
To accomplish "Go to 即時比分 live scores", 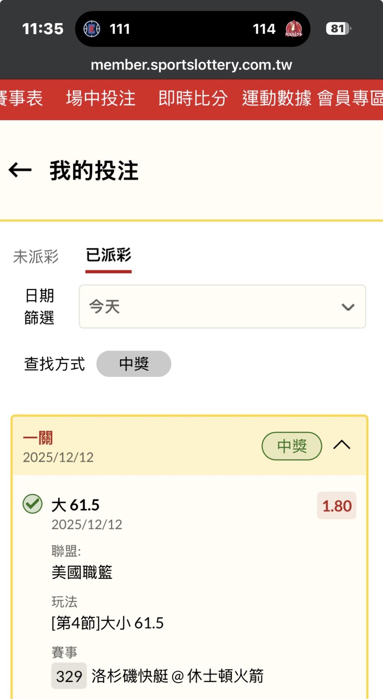I will tap(193, 98).
